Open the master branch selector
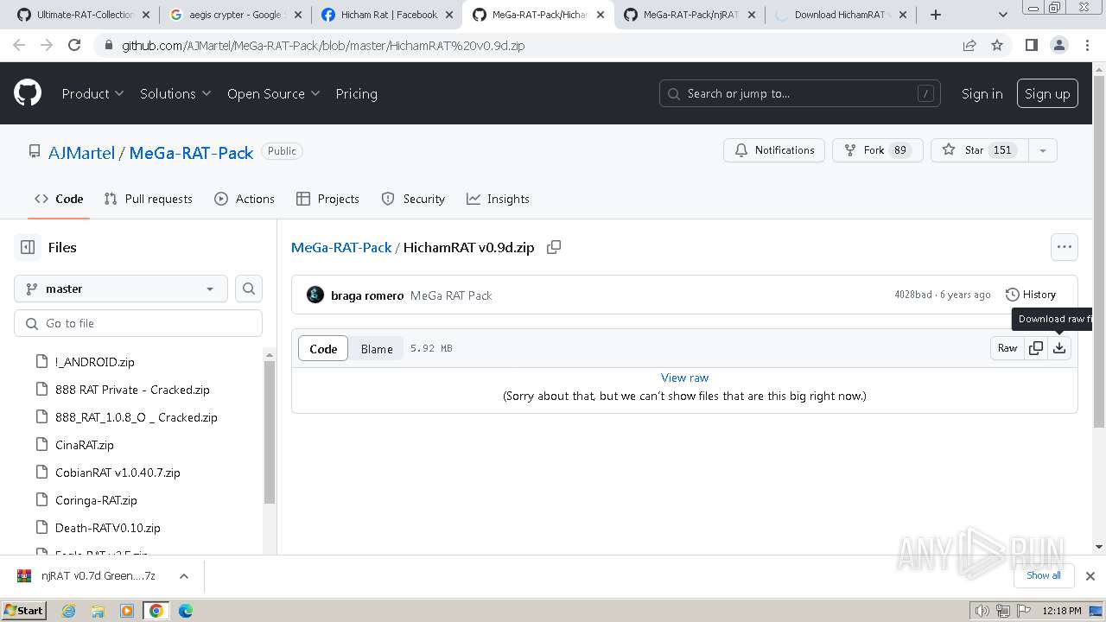1106x622 pixels. click(121, 289)
